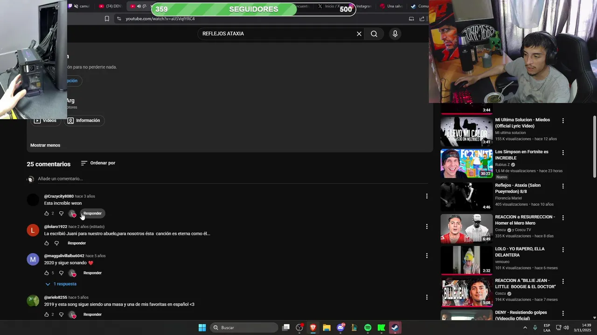Reply to @arielo8255 via Responder
The width and height of the screenshot is (597, 335).
click(92, 315)
